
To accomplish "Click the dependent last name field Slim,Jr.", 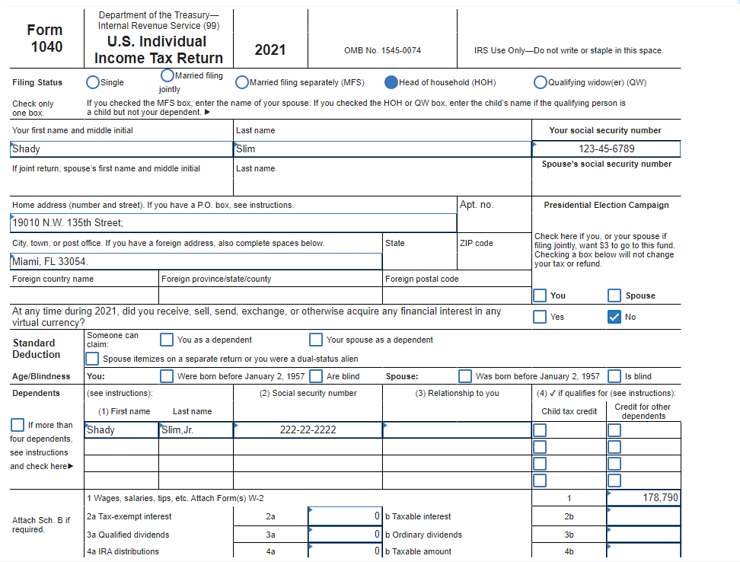I will (196, 429).
